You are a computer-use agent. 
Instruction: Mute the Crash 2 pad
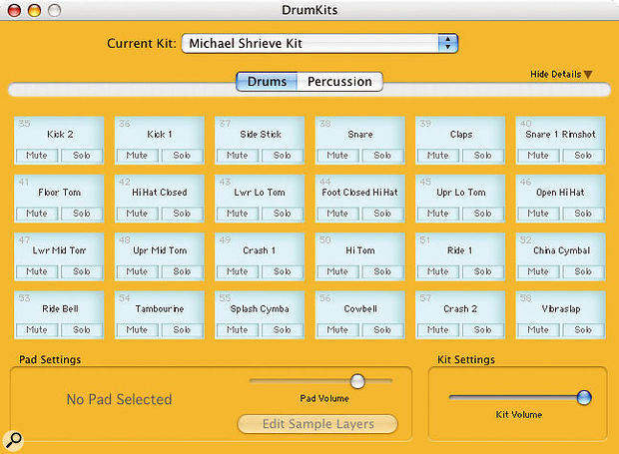coord(438,329)
